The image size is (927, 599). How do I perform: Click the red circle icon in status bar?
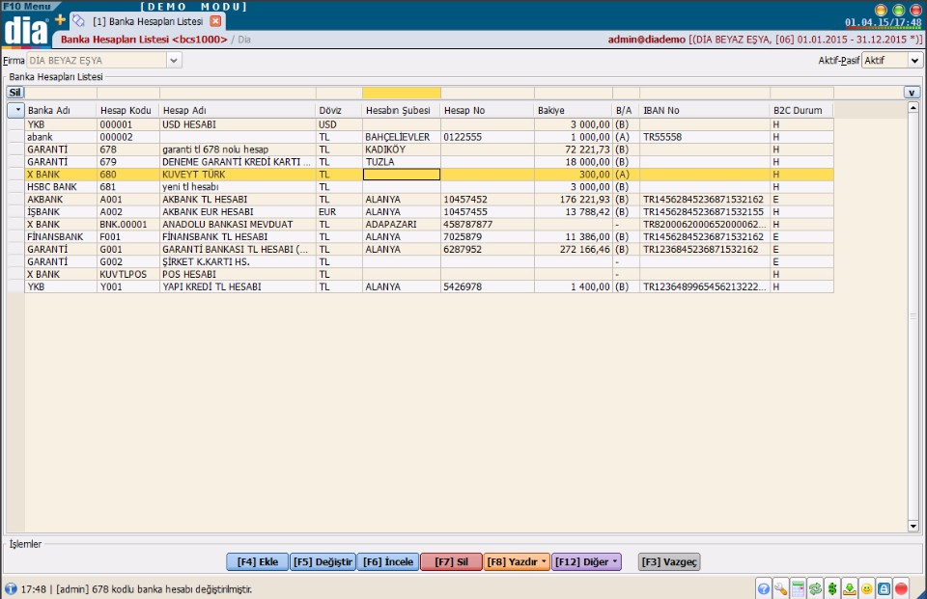click(x=901, y=589)
